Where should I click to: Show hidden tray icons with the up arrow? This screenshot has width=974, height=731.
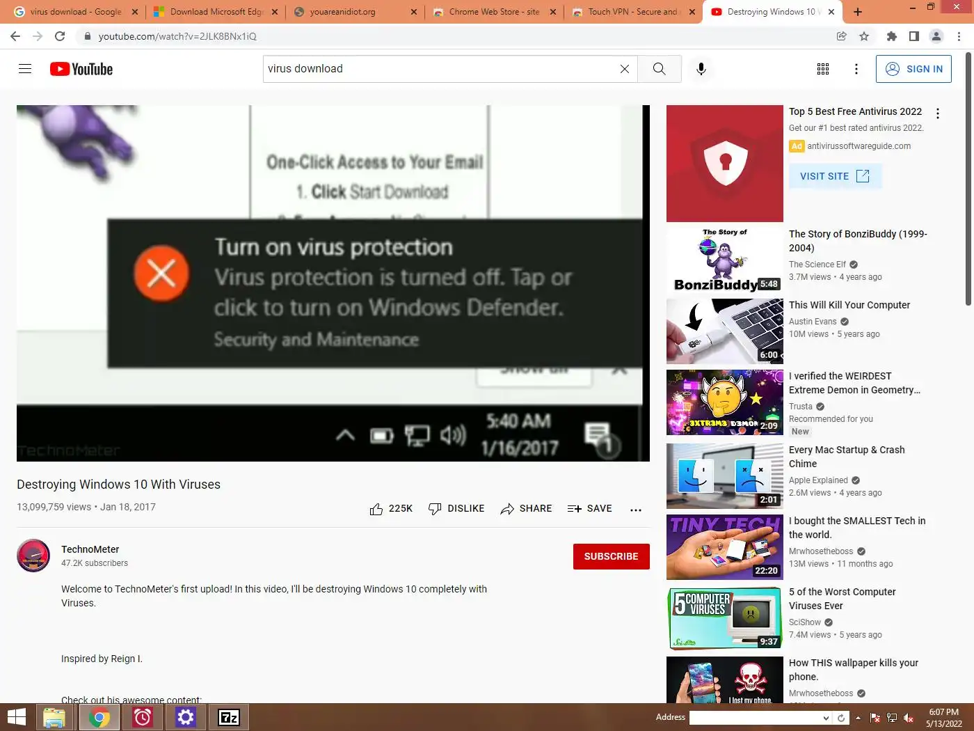(x=858, y=718)
